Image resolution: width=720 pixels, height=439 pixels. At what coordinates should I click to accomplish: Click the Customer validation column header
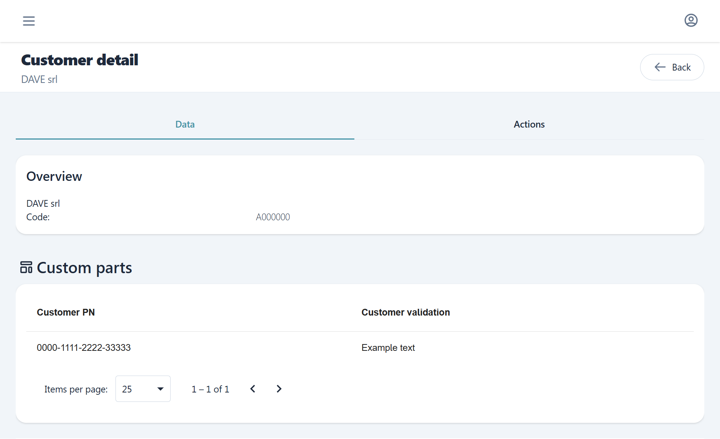coord(405,312)
